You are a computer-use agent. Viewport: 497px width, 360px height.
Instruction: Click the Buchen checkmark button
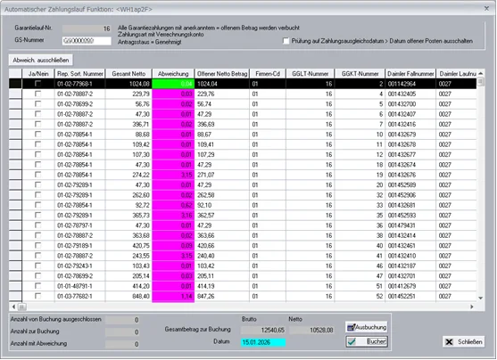click(367, 341)
